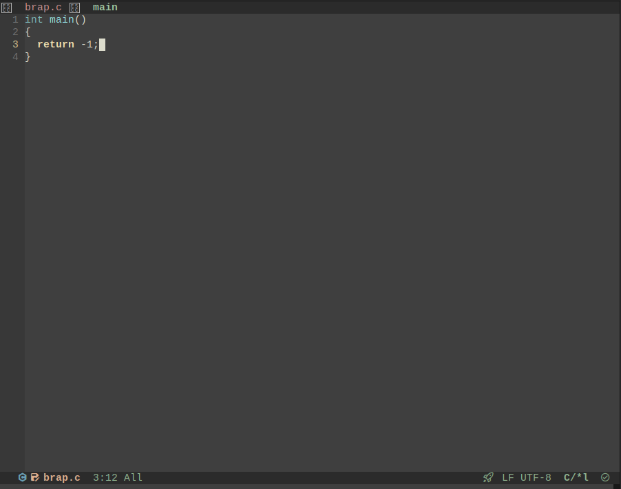
Task: Click the rocket icon in the modeline
Action: [488, 477]
